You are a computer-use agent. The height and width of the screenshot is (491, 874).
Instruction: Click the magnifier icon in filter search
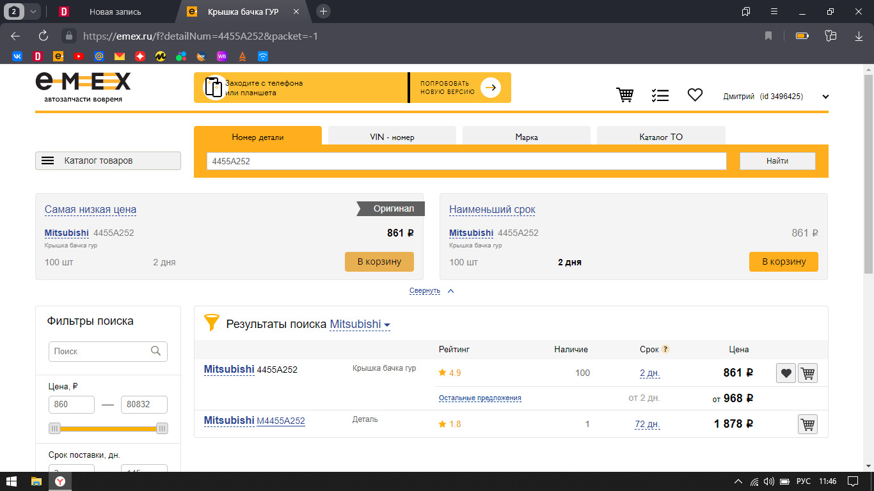155,351
